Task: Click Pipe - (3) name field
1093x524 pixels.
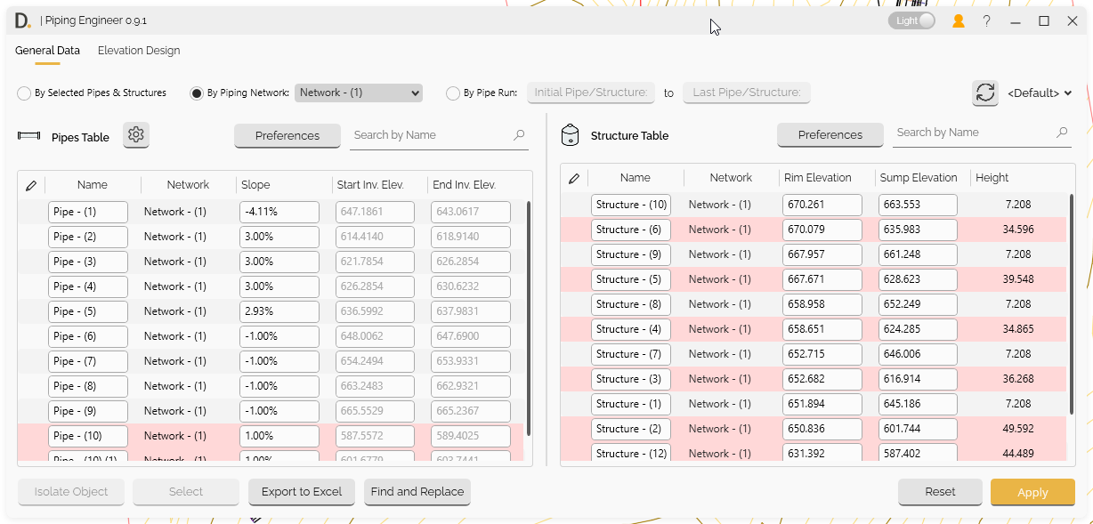Action: click(88, 262)
